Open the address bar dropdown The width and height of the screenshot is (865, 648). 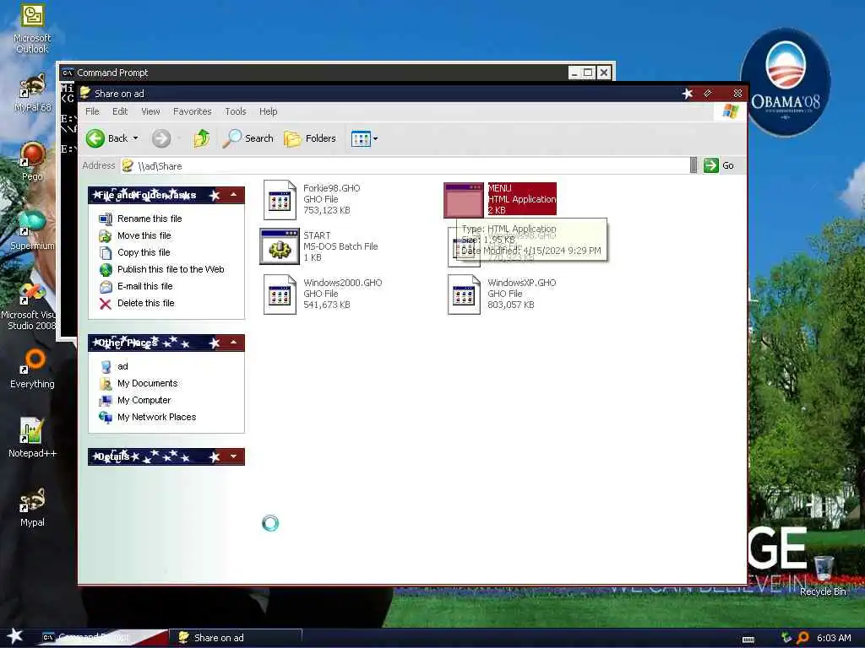[694, 165]
